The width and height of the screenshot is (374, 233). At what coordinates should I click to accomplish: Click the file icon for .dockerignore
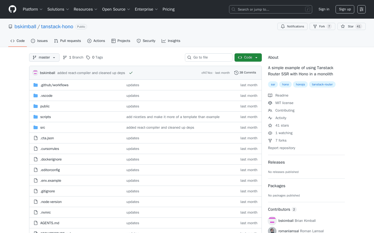click(36, 159)
